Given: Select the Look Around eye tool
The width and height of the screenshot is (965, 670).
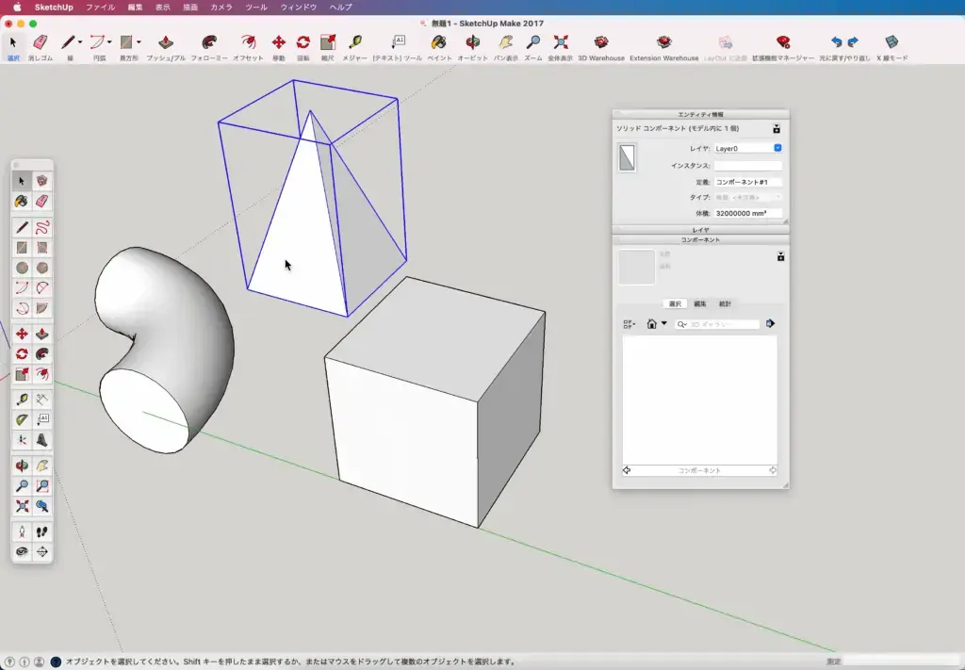Looking at the screenshot, I should pyautogui.click(x=22, y=551).
